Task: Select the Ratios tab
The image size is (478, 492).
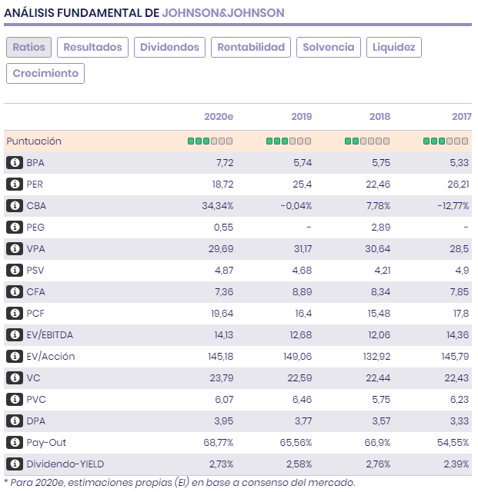Action: pyautogui.click(x=29, y=47)
